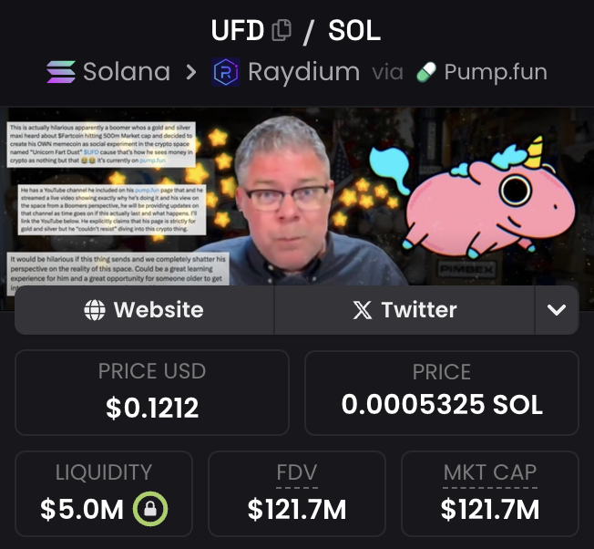
Task: Click the Raydium exchange name link
Action: click(x=303, y=72)
